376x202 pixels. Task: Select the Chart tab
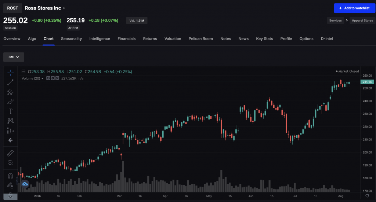coord(48,39)
